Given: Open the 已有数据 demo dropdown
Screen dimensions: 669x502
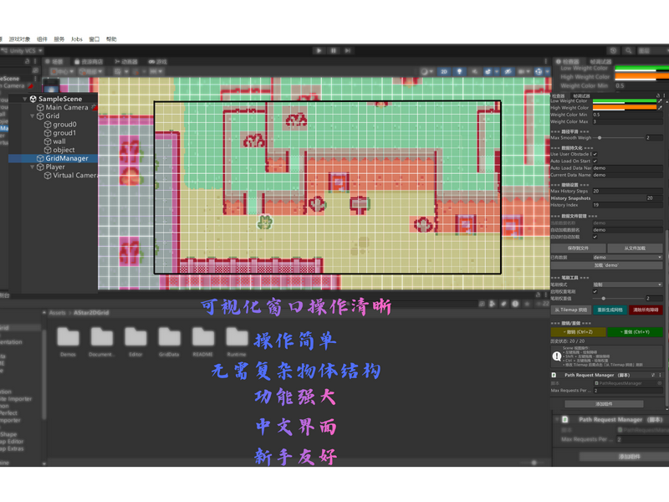Looking at the screenshot, I should click(628, 258).
